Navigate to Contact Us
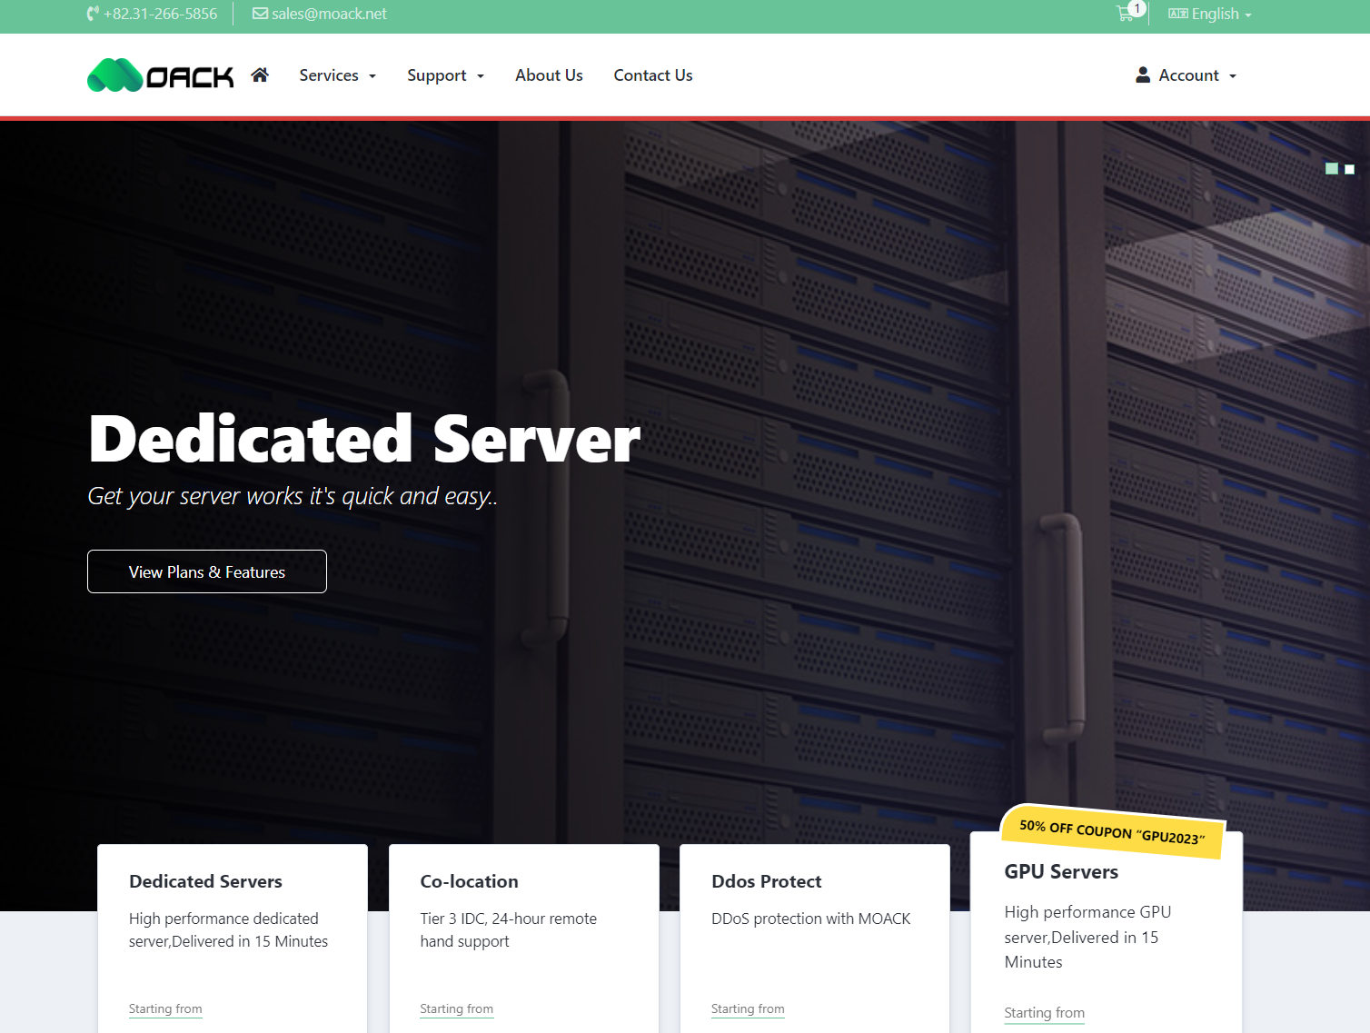This screenshot has width=1370, height=1033. (652, 75)
